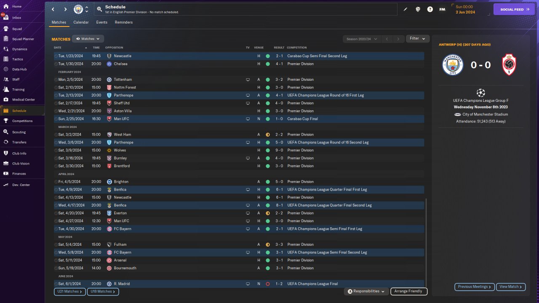Switch to the Events tab
Viewport: 539px width, 303px height.
[101, 22]
